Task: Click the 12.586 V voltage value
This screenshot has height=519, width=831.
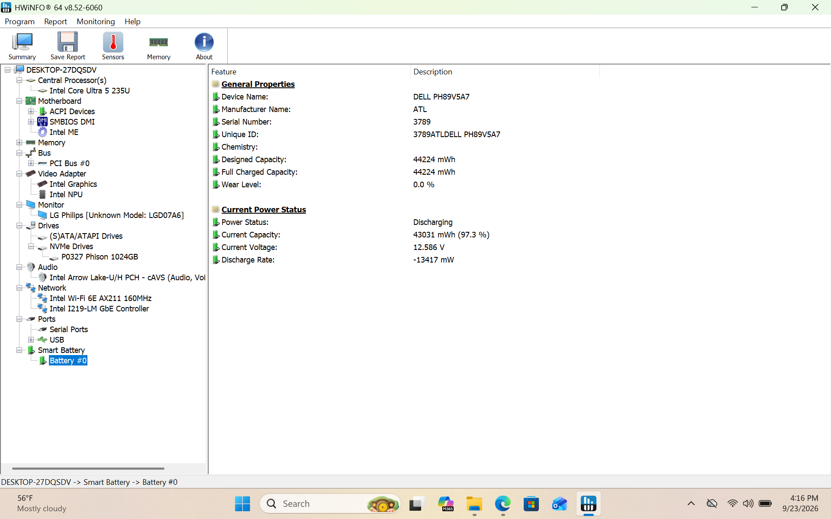Action: coord(428,247)
